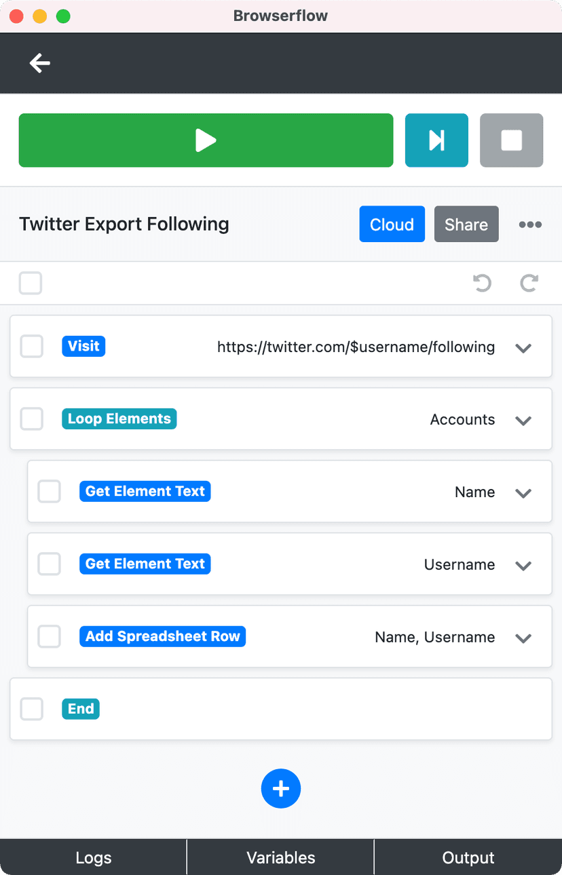Screen dimensions: 562x875
Task: Expand the Visit step chevron
Action: tap(523, 348)
